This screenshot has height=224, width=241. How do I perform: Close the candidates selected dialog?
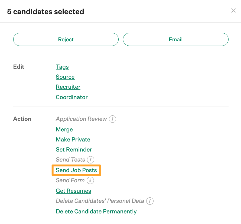tap(233, 11)
